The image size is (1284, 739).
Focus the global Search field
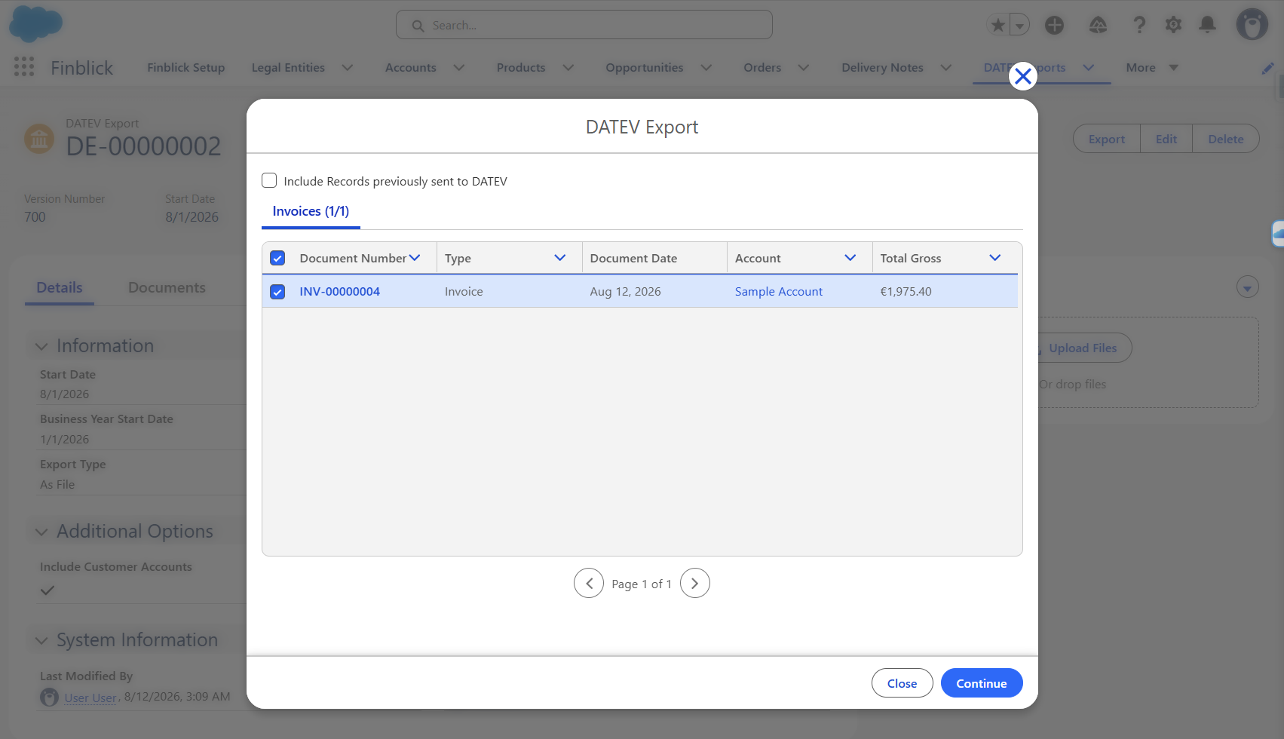pos(584,25)
